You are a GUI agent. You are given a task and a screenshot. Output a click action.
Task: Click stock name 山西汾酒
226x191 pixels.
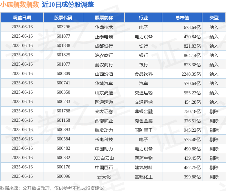[104, 74]
